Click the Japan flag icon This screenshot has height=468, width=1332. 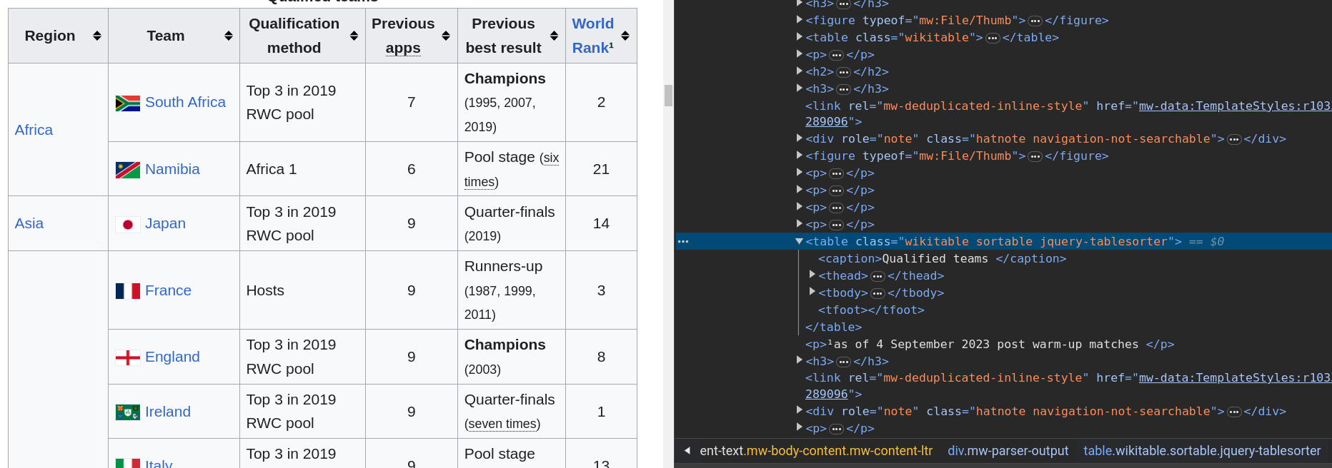pyautogui.click(x=127, y=225)
